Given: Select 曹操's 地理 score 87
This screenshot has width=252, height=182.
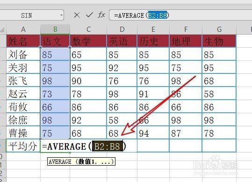Looking at the screenshot, I should pos(186,133).
